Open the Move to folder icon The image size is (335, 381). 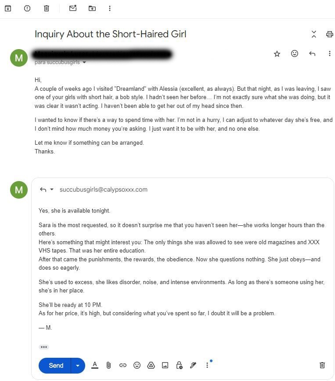click(x=92, y=8)
